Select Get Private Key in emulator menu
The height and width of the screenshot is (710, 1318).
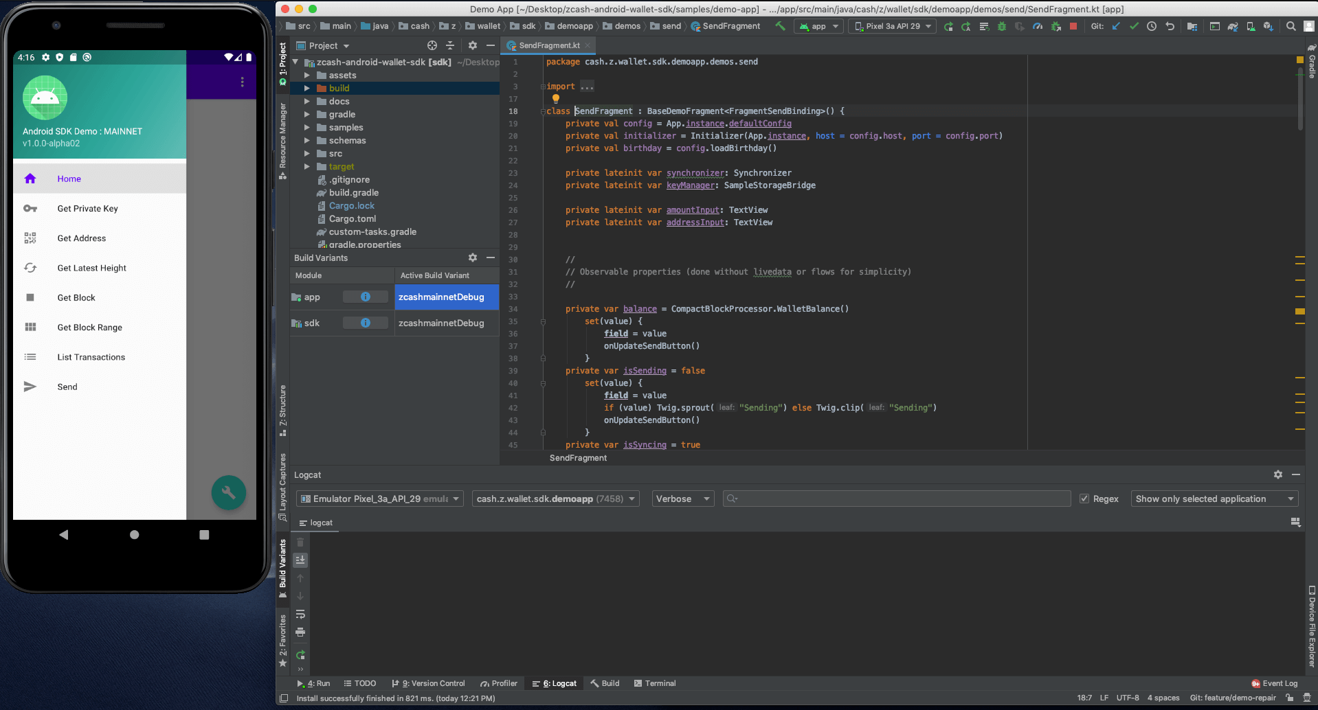(x=87, y=209)
